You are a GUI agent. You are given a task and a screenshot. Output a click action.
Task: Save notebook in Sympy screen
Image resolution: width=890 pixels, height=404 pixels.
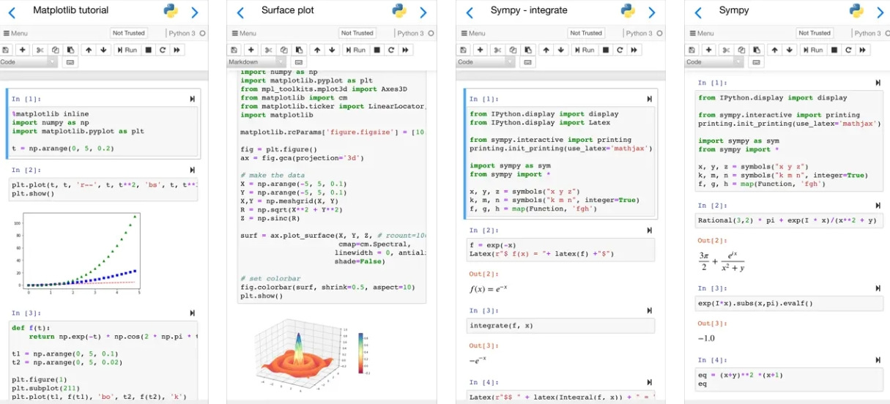click(691, 50)
